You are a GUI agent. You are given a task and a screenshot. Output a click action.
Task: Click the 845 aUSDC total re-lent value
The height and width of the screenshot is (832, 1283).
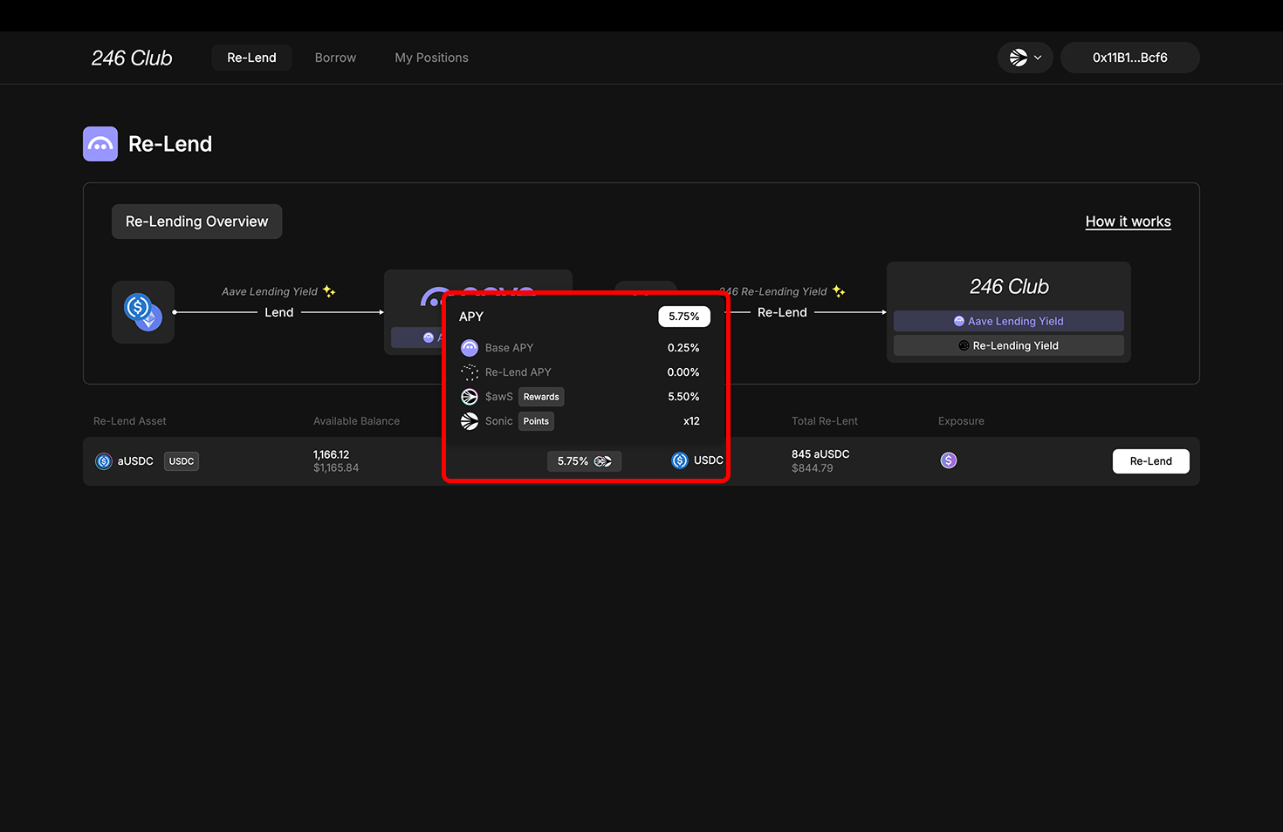[820, 454]
